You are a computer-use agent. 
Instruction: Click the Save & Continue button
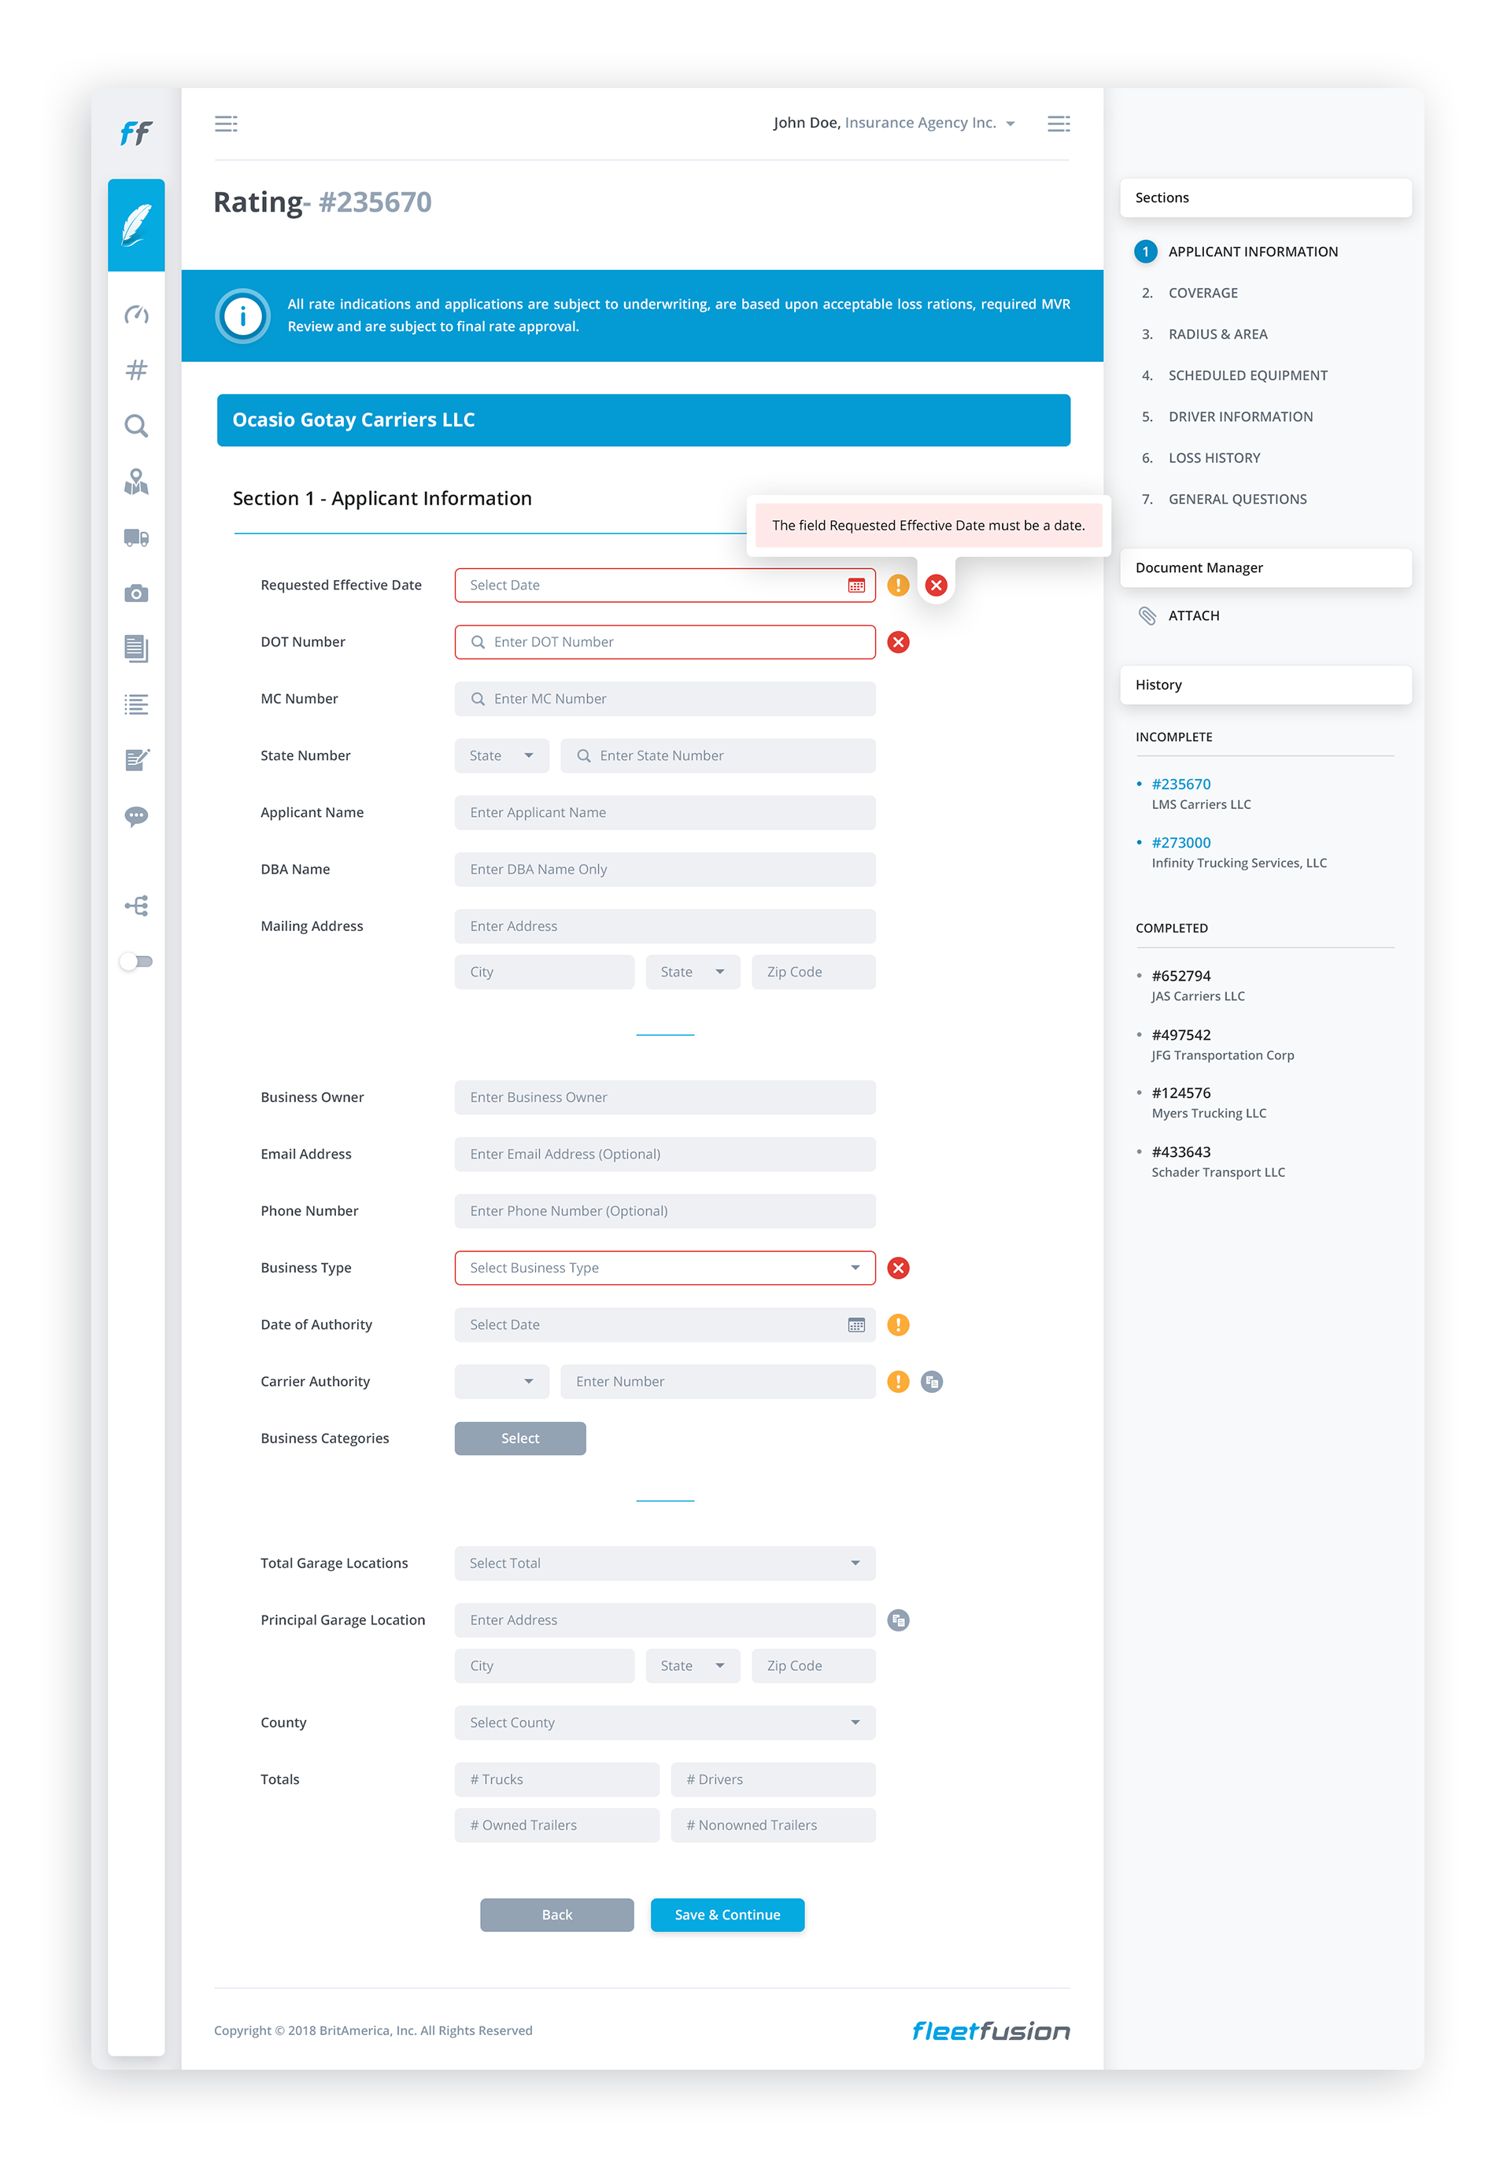tap(727, 1915)
